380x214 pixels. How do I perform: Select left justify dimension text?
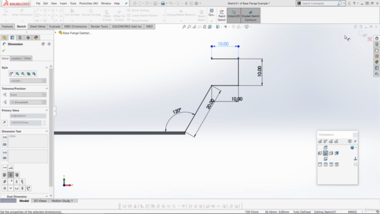tap(5, 175)
